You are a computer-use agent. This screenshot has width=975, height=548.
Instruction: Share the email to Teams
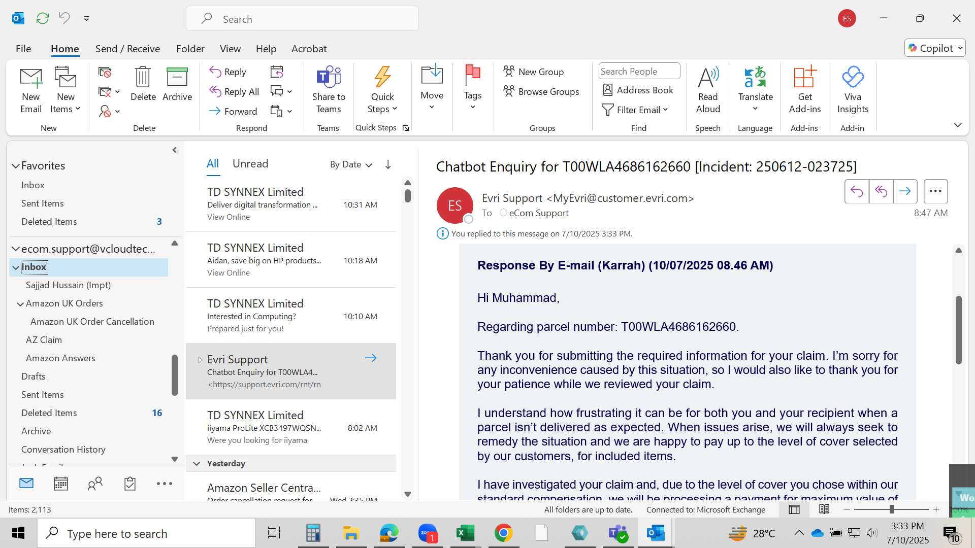point(329,91)
